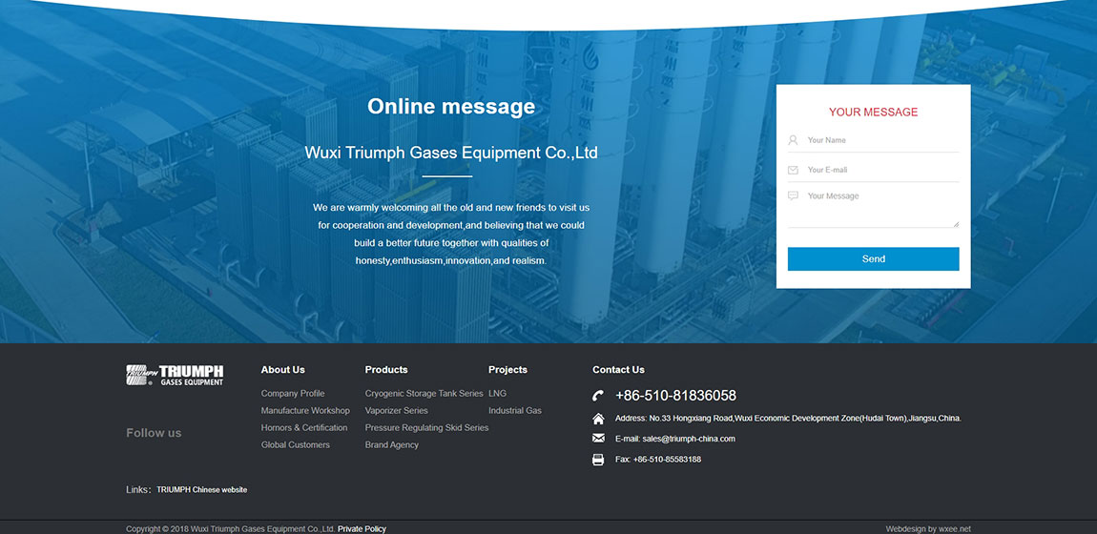Go to Manufacture Workshop page
Viewport: 1097px width, 534px height.
pos(305,411)
